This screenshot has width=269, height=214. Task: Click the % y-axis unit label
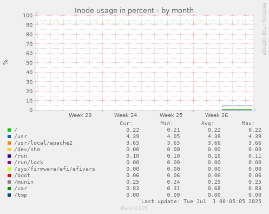[5, 62]
